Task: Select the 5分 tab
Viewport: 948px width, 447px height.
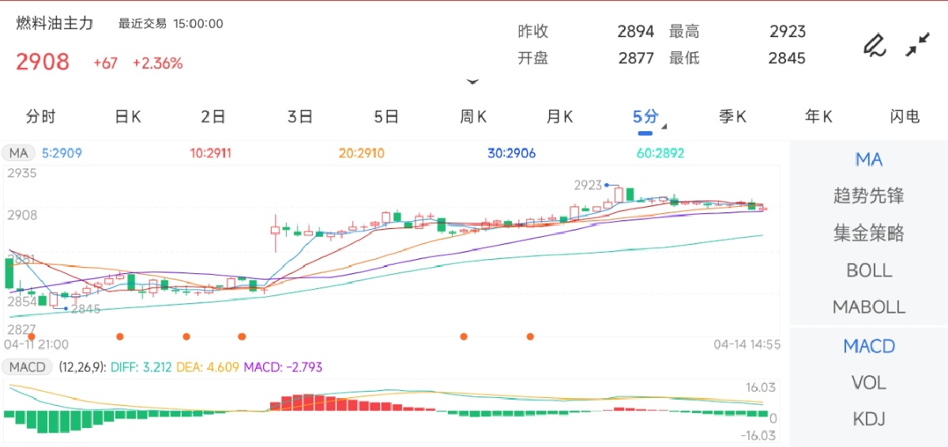Action: click(645, 117)
